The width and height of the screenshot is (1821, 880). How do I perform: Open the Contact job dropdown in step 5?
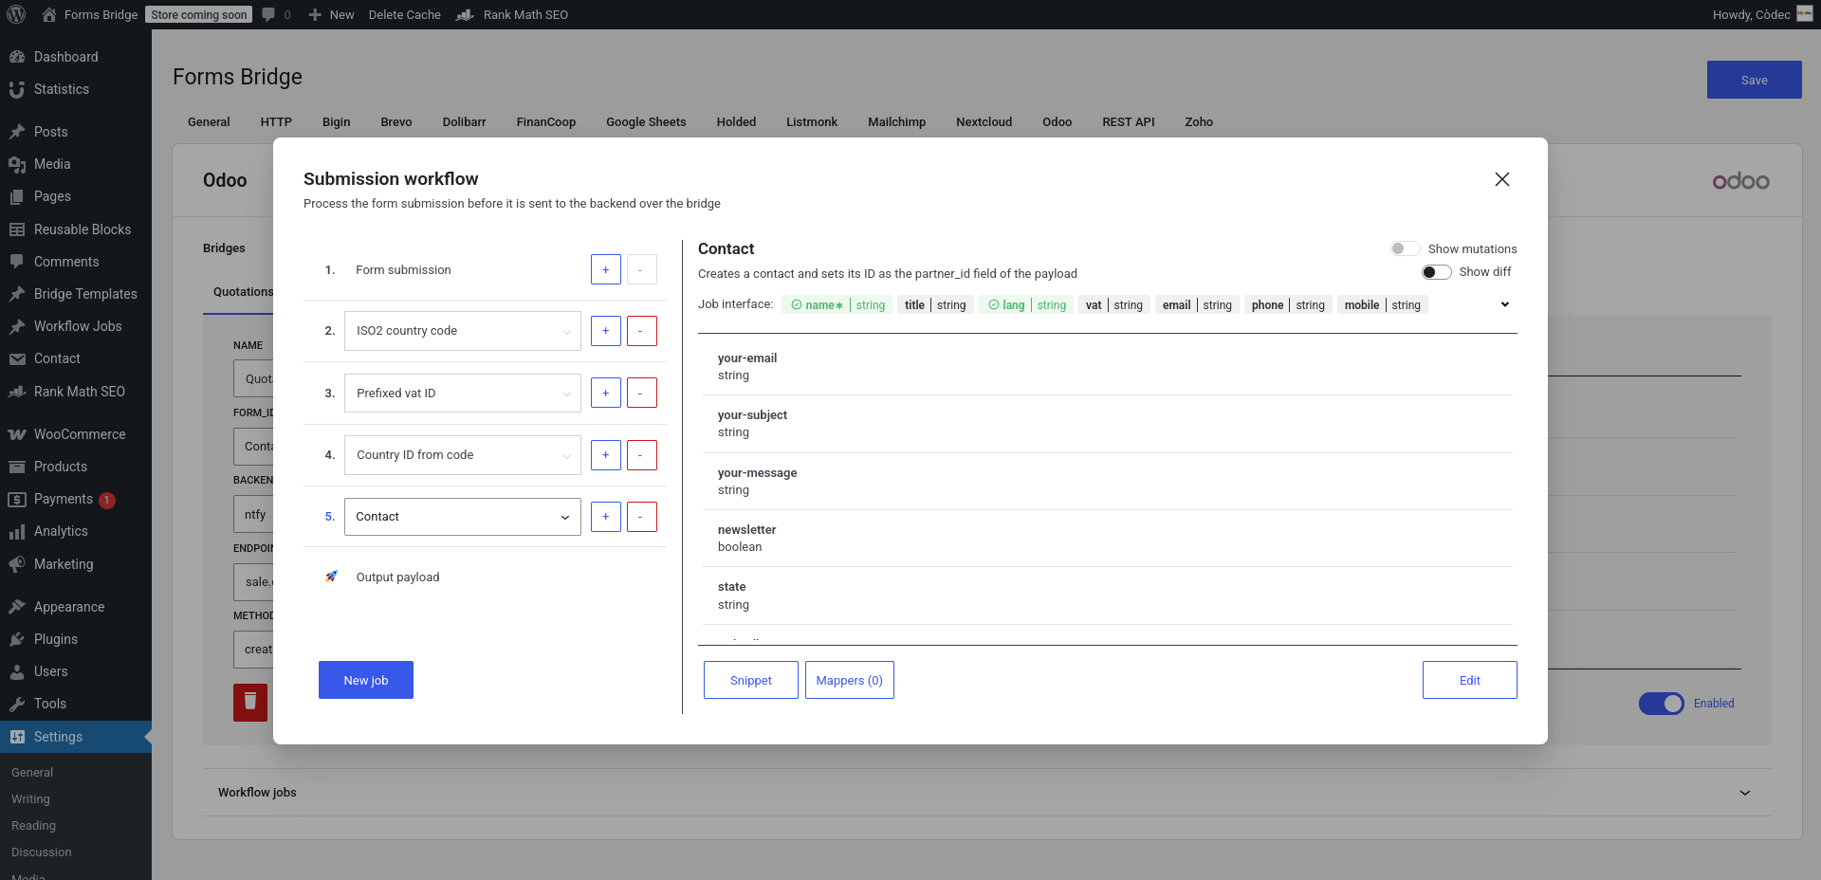(463, 517)
